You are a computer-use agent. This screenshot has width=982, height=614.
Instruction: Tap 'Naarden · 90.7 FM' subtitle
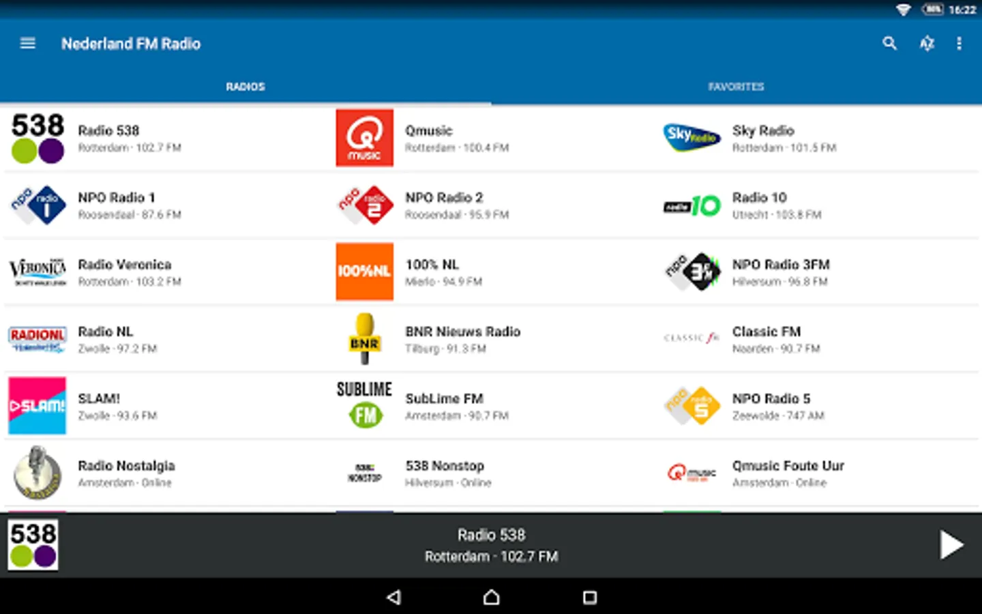pyautogui.click(x=776, y=349)
